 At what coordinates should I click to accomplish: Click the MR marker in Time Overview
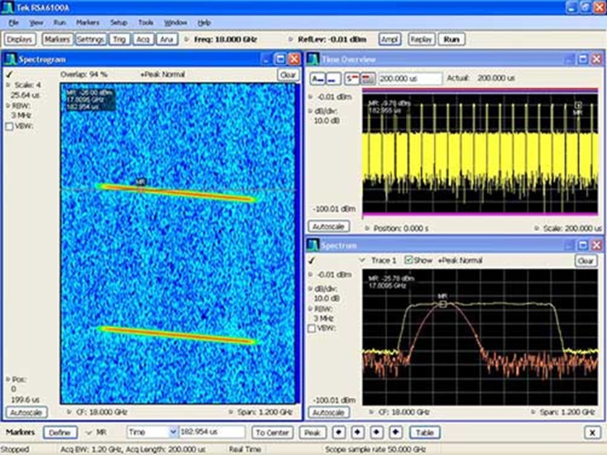click(x=578, y=105)
